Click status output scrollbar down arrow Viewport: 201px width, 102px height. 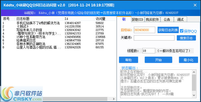194,95
